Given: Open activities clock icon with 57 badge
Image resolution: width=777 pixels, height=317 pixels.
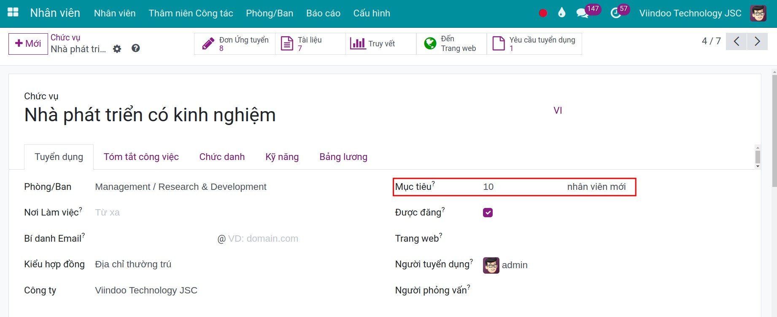Looking at the screenshot, I should point(620,12).
